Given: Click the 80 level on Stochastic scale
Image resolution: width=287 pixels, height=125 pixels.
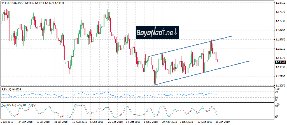Looking at the screenshot, I should (277, 106).
